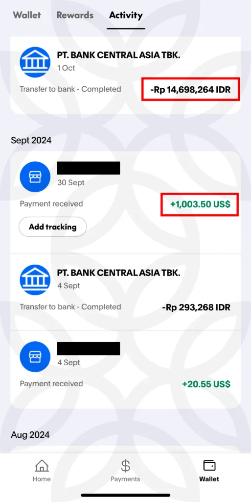Switch to the Wallet top tab

coord(27,15)
